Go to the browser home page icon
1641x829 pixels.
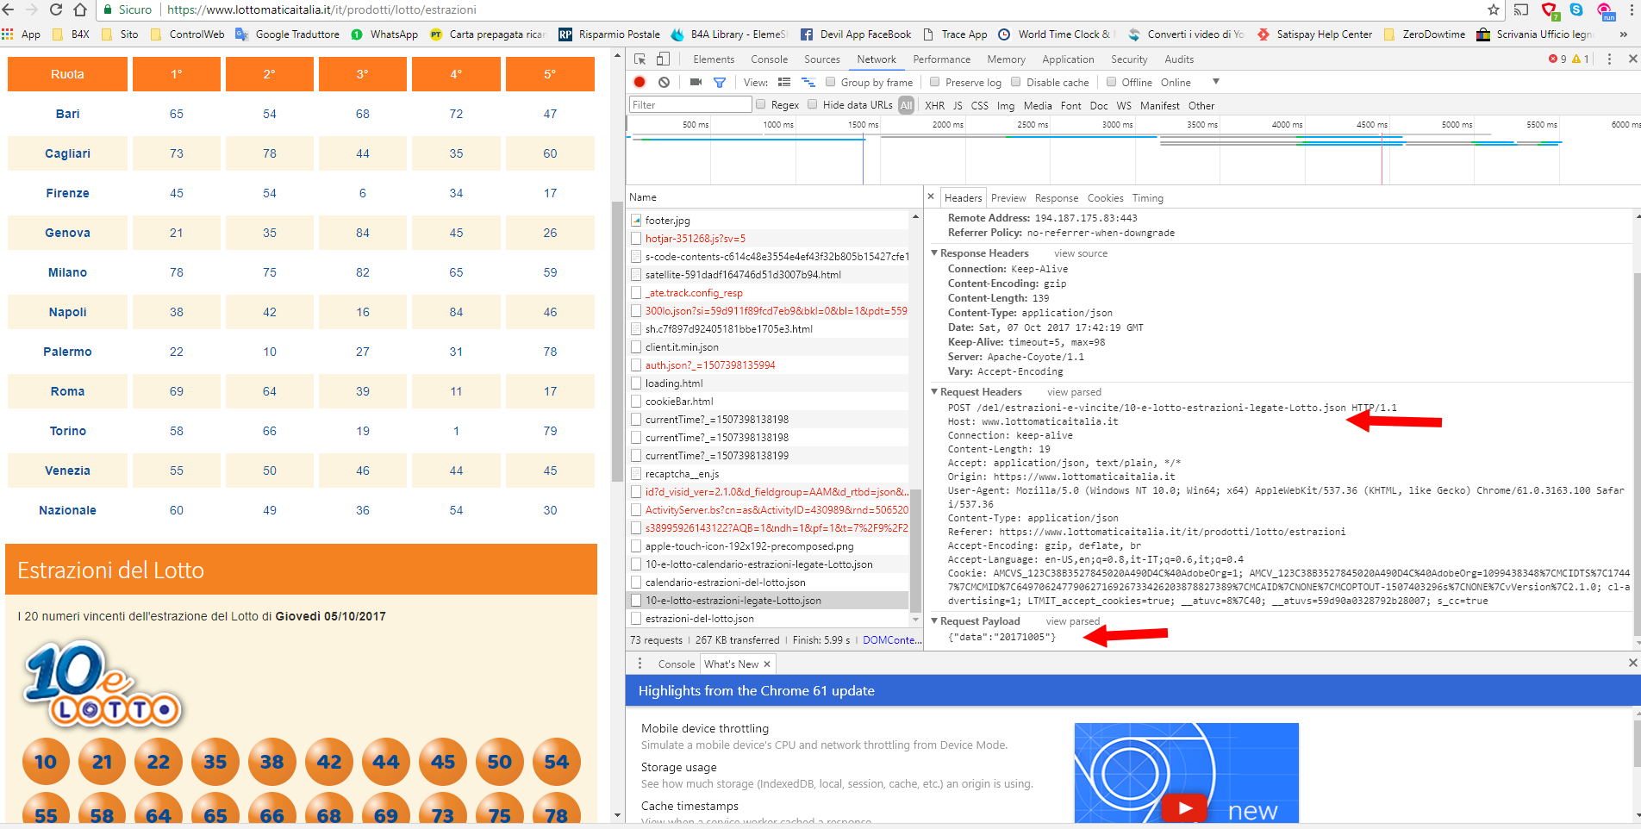[x=80, y=9]
